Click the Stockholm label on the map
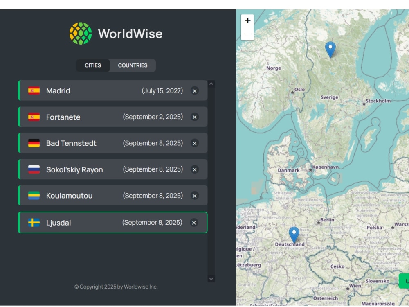The height and width of the screenshot is (307, 409). (378, 101)
